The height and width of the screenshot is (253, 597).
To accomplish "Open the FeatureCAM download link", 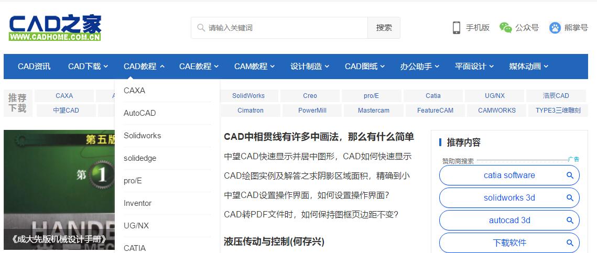I will click(x=435, y=111).
